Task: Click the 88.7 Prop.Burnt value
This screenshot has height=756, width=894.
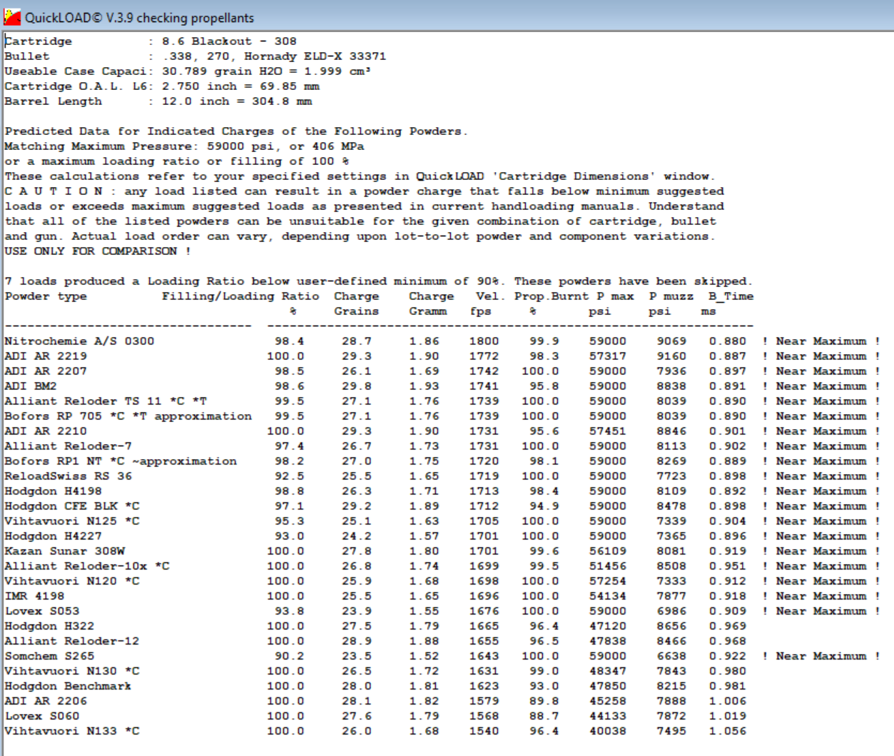Action: [544, 716]
